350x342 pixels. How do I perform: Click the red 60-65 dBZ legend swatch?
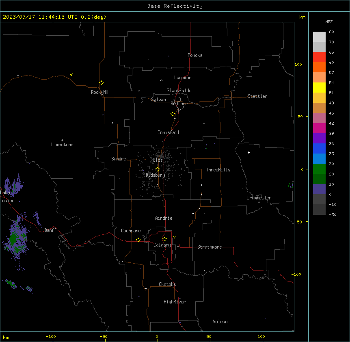pos(319,57)
